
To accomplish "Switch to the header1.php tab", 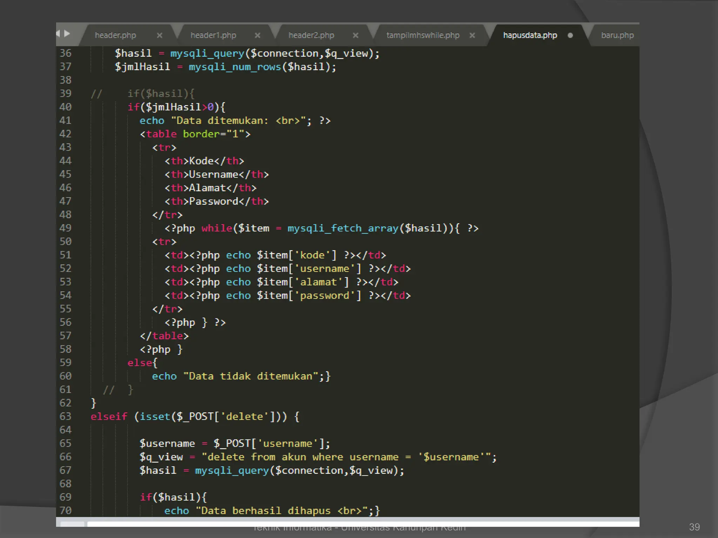I will [x=213, y=35].
